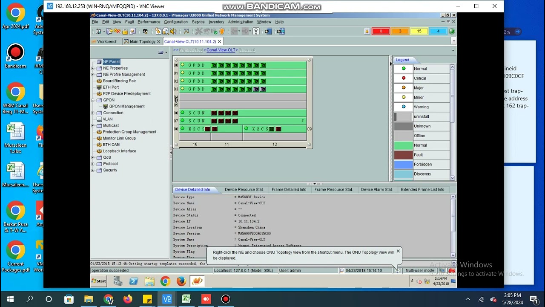Click the green circle icon beside alarm counters
Screen dimensions: 545x307
pyautogui.click(x=451, y=31)
